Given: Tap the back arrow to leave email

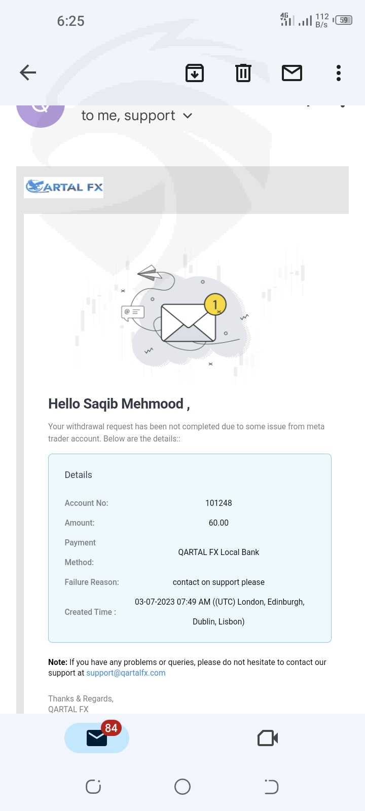Looking at the screenshot, I should coord(28,73).
